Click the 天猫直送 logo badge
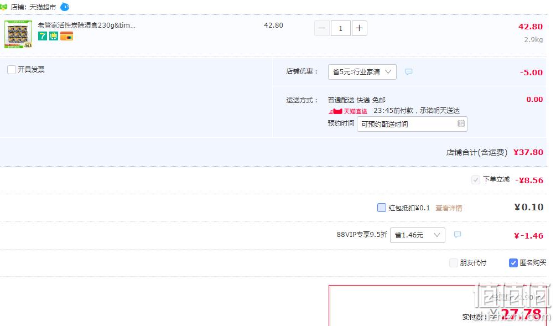The width and height of the screenshot is (556, 326). click(x=348, y=111)
